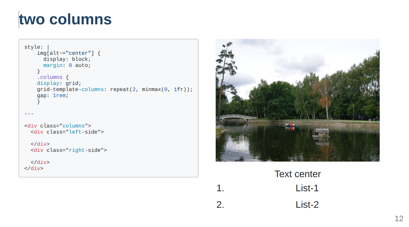The width and height of the screenshot is (409, 227).
Task: Click the ".columns {" selector in the code
Action: pyautogui.click(x=53, y=77)
